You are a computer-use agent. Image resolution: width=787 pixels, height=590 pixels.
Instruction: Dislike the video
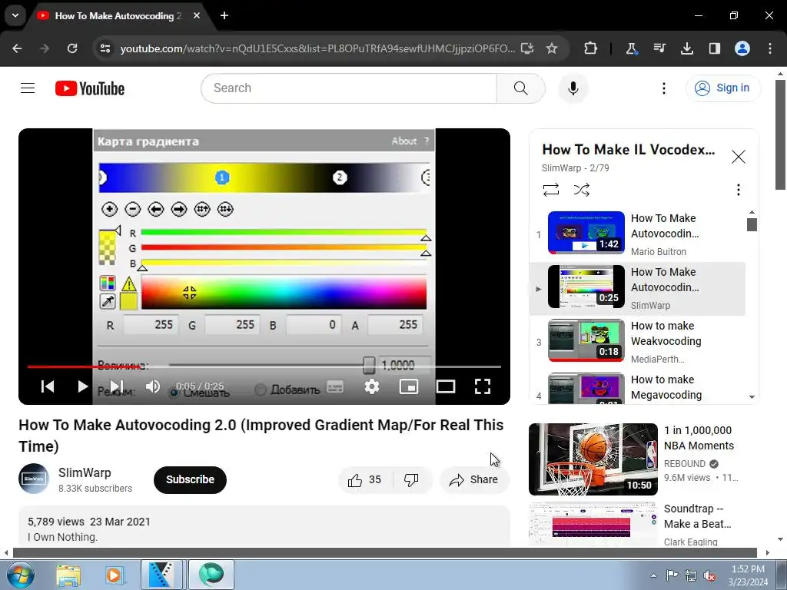pos(411,479)
